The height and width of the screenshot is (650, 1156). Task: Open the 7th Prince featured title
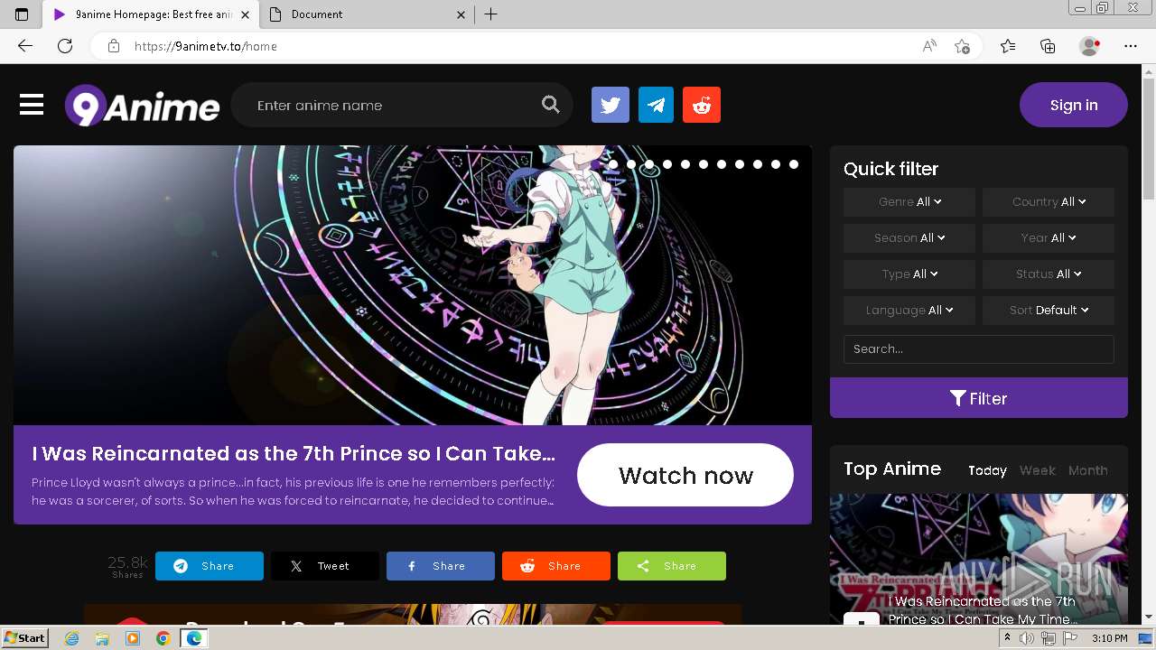point(294,453)
